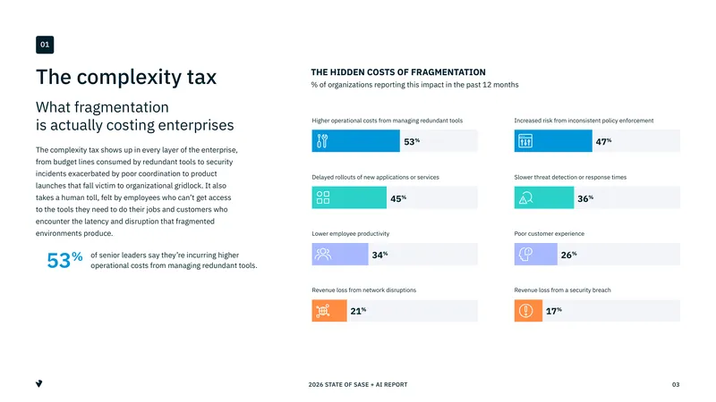Click the page number 03

pyautogui.click(x=676, y=385)
